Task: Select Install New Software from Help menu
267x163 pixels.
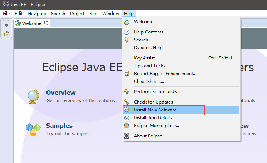Action: [157, 110]
